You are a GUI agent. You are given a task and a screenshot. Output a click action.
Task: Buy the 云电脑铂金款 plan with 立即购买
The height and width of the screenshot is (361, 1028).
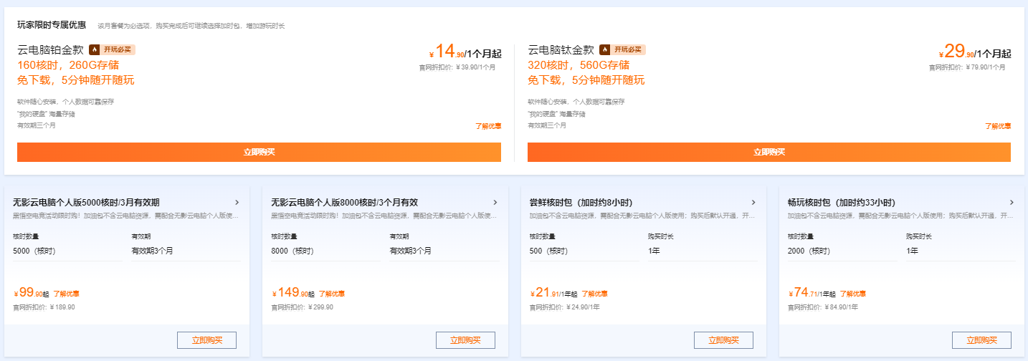coord(259,153)
